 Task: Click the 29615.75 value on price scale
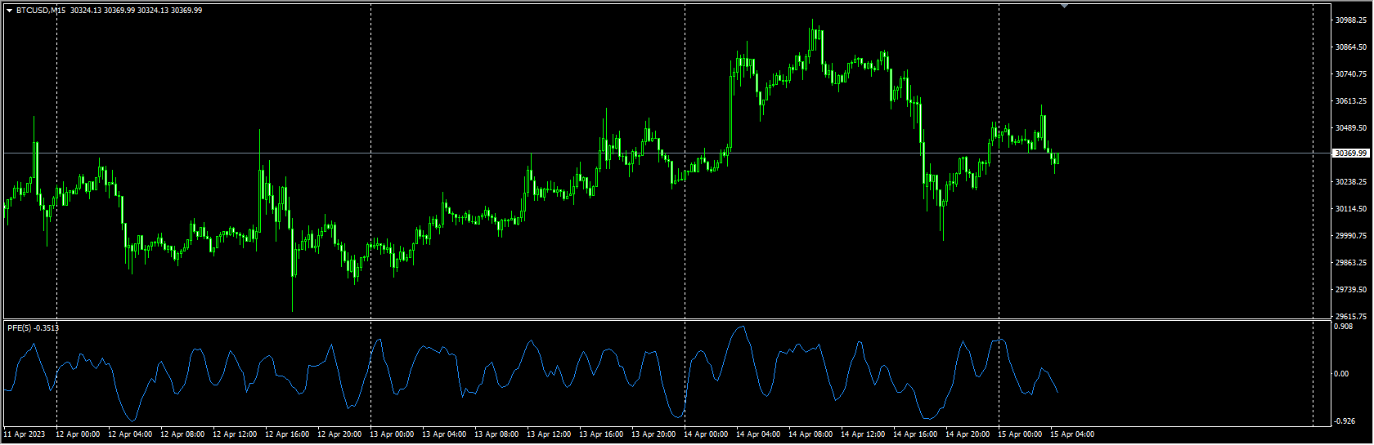coord(1351,317)
